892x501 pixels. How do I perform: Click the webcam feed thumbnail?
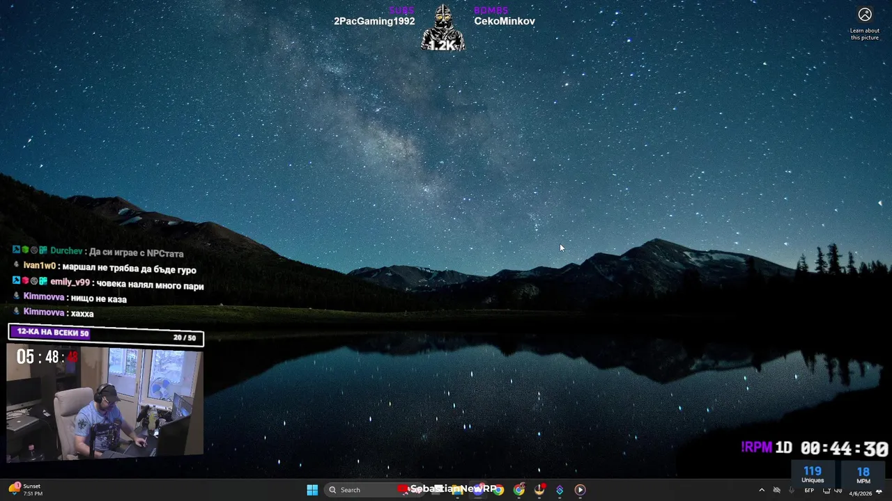(105, 404)
